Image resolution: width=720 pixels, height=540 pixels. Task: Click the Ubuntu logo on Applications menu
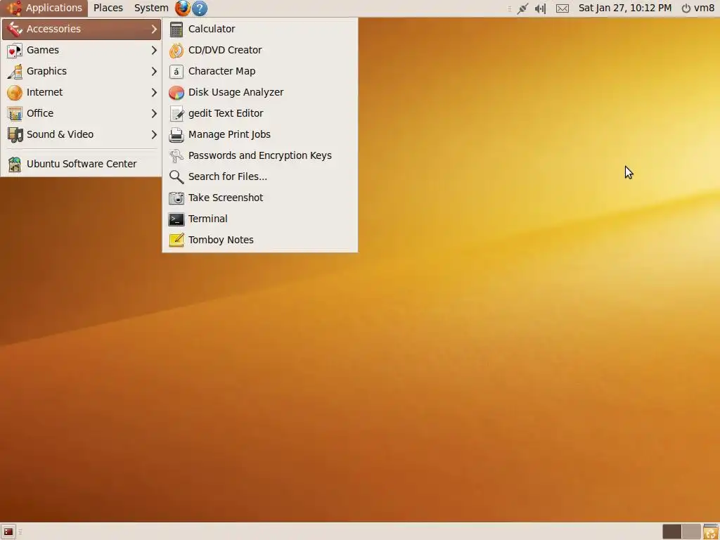(14, 8)
